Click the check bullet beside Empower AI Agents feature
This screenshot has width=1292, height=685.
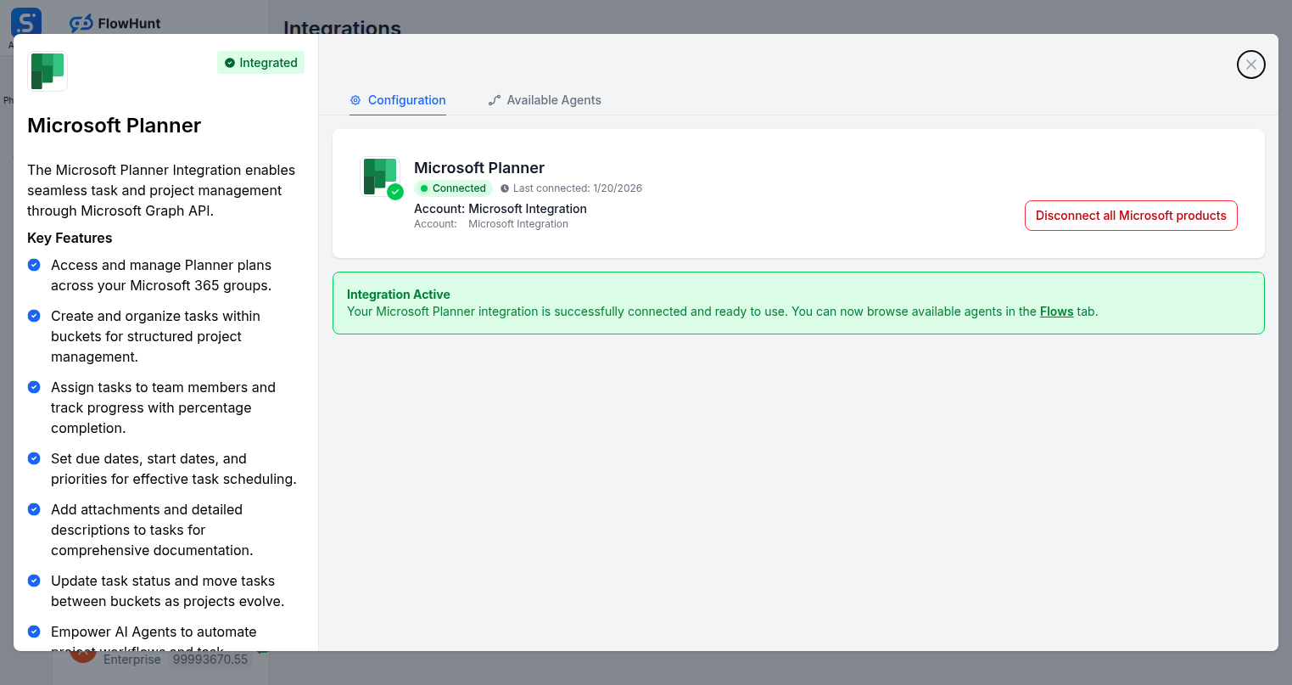click(33, 632)
